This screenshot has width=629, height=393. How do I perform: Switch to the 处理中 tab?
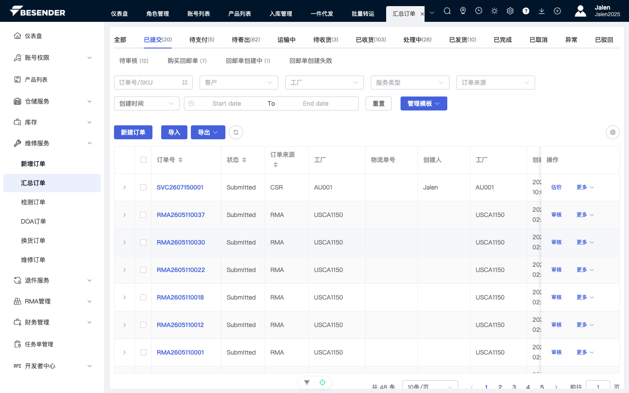point(418,40)
